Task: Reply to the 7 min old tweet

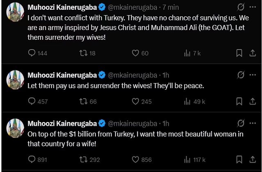Action: tap(32, 53)
